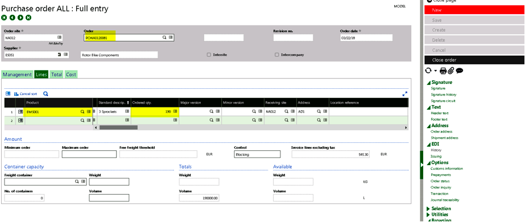Open Order site selection list icon
Viewport: 525px width, 222px height.
[x=59, y=37]
